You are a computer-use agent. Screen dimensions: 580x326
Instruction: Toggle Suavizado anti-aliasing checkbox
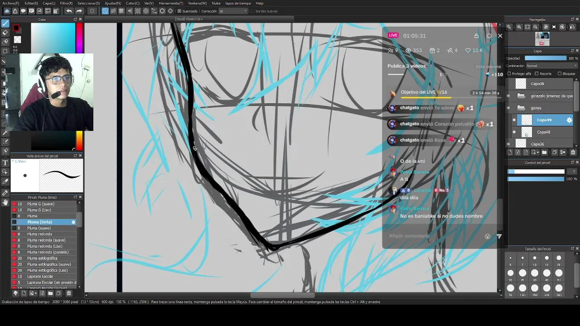[179, 11]
